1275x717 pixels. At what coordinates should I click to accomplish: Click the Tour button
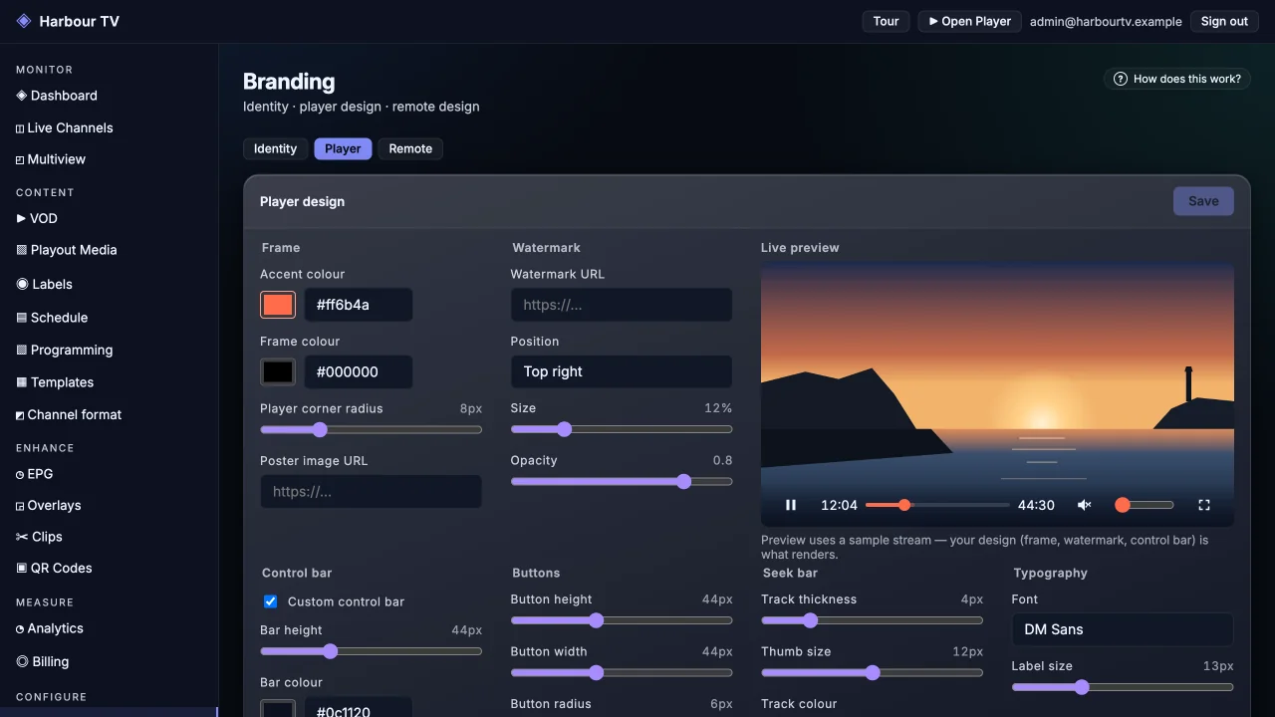[886, 21]
